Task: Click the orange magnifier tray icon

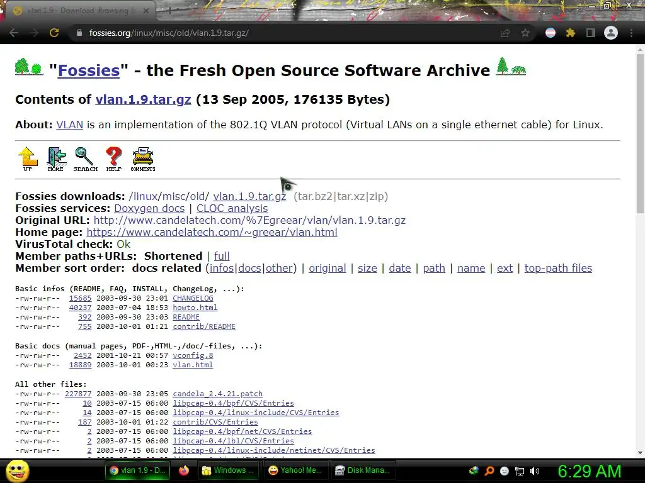Action: click(x=489, y=471)
